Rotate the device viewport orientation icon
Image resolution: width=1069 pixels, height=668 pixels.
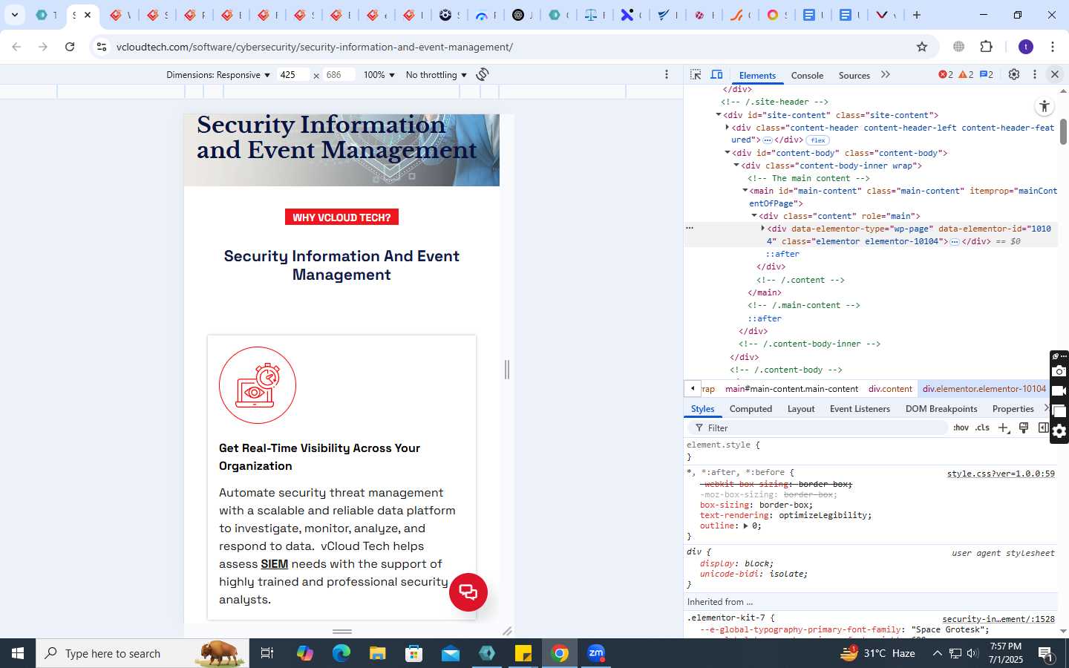(483, 74)
